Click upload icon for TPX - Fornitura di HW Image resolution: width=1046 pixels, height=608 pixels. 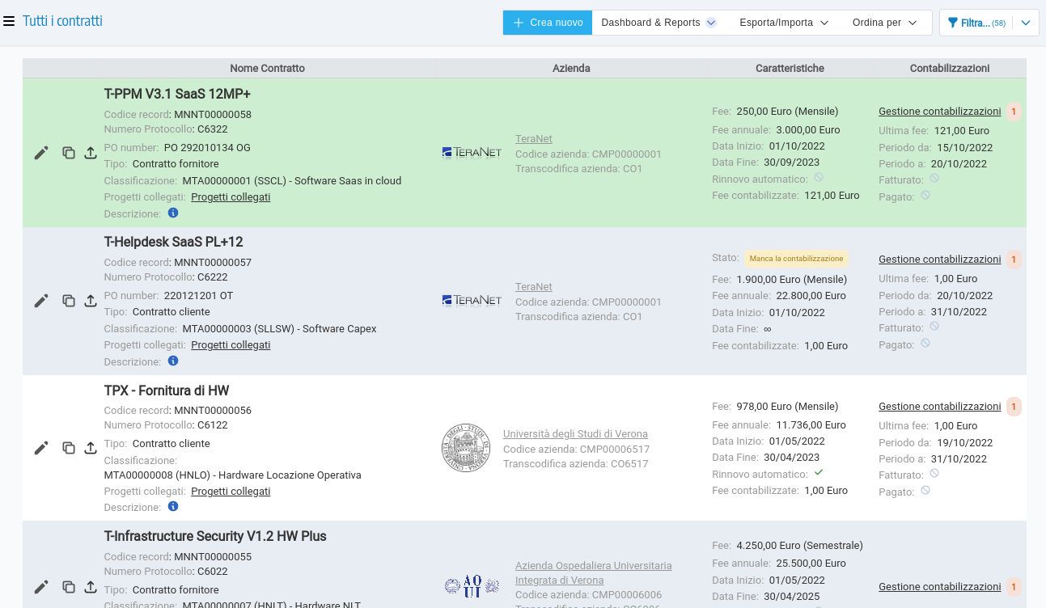[91, 448]
